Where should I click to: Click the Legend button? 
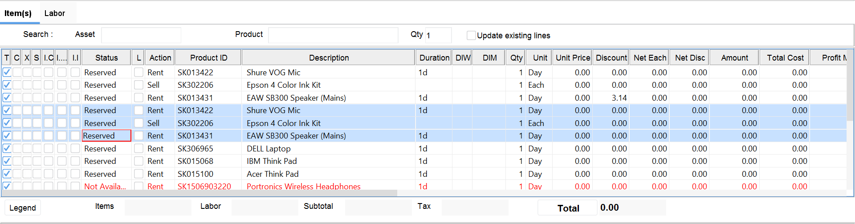pyautogui.click(x=23, y=208)
